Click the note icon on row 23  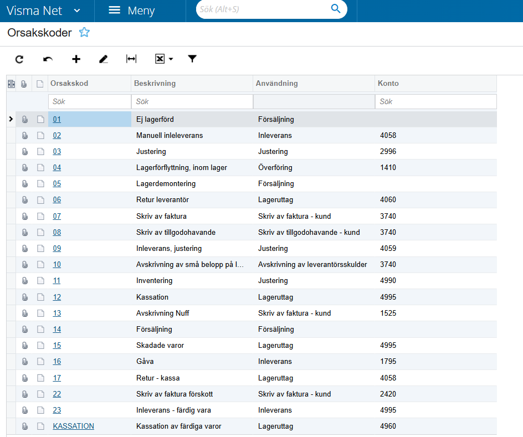(x=40, y=410)
